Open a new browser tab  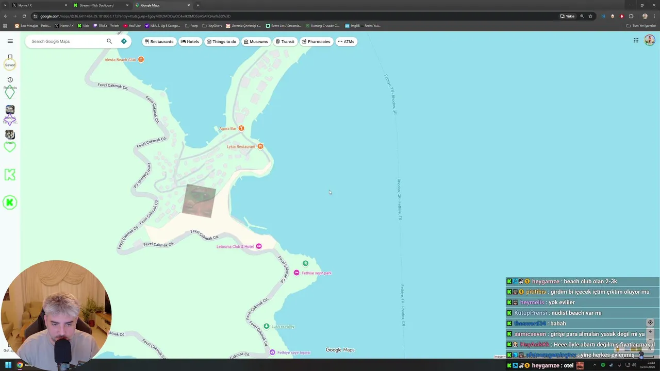pos(198,5)
